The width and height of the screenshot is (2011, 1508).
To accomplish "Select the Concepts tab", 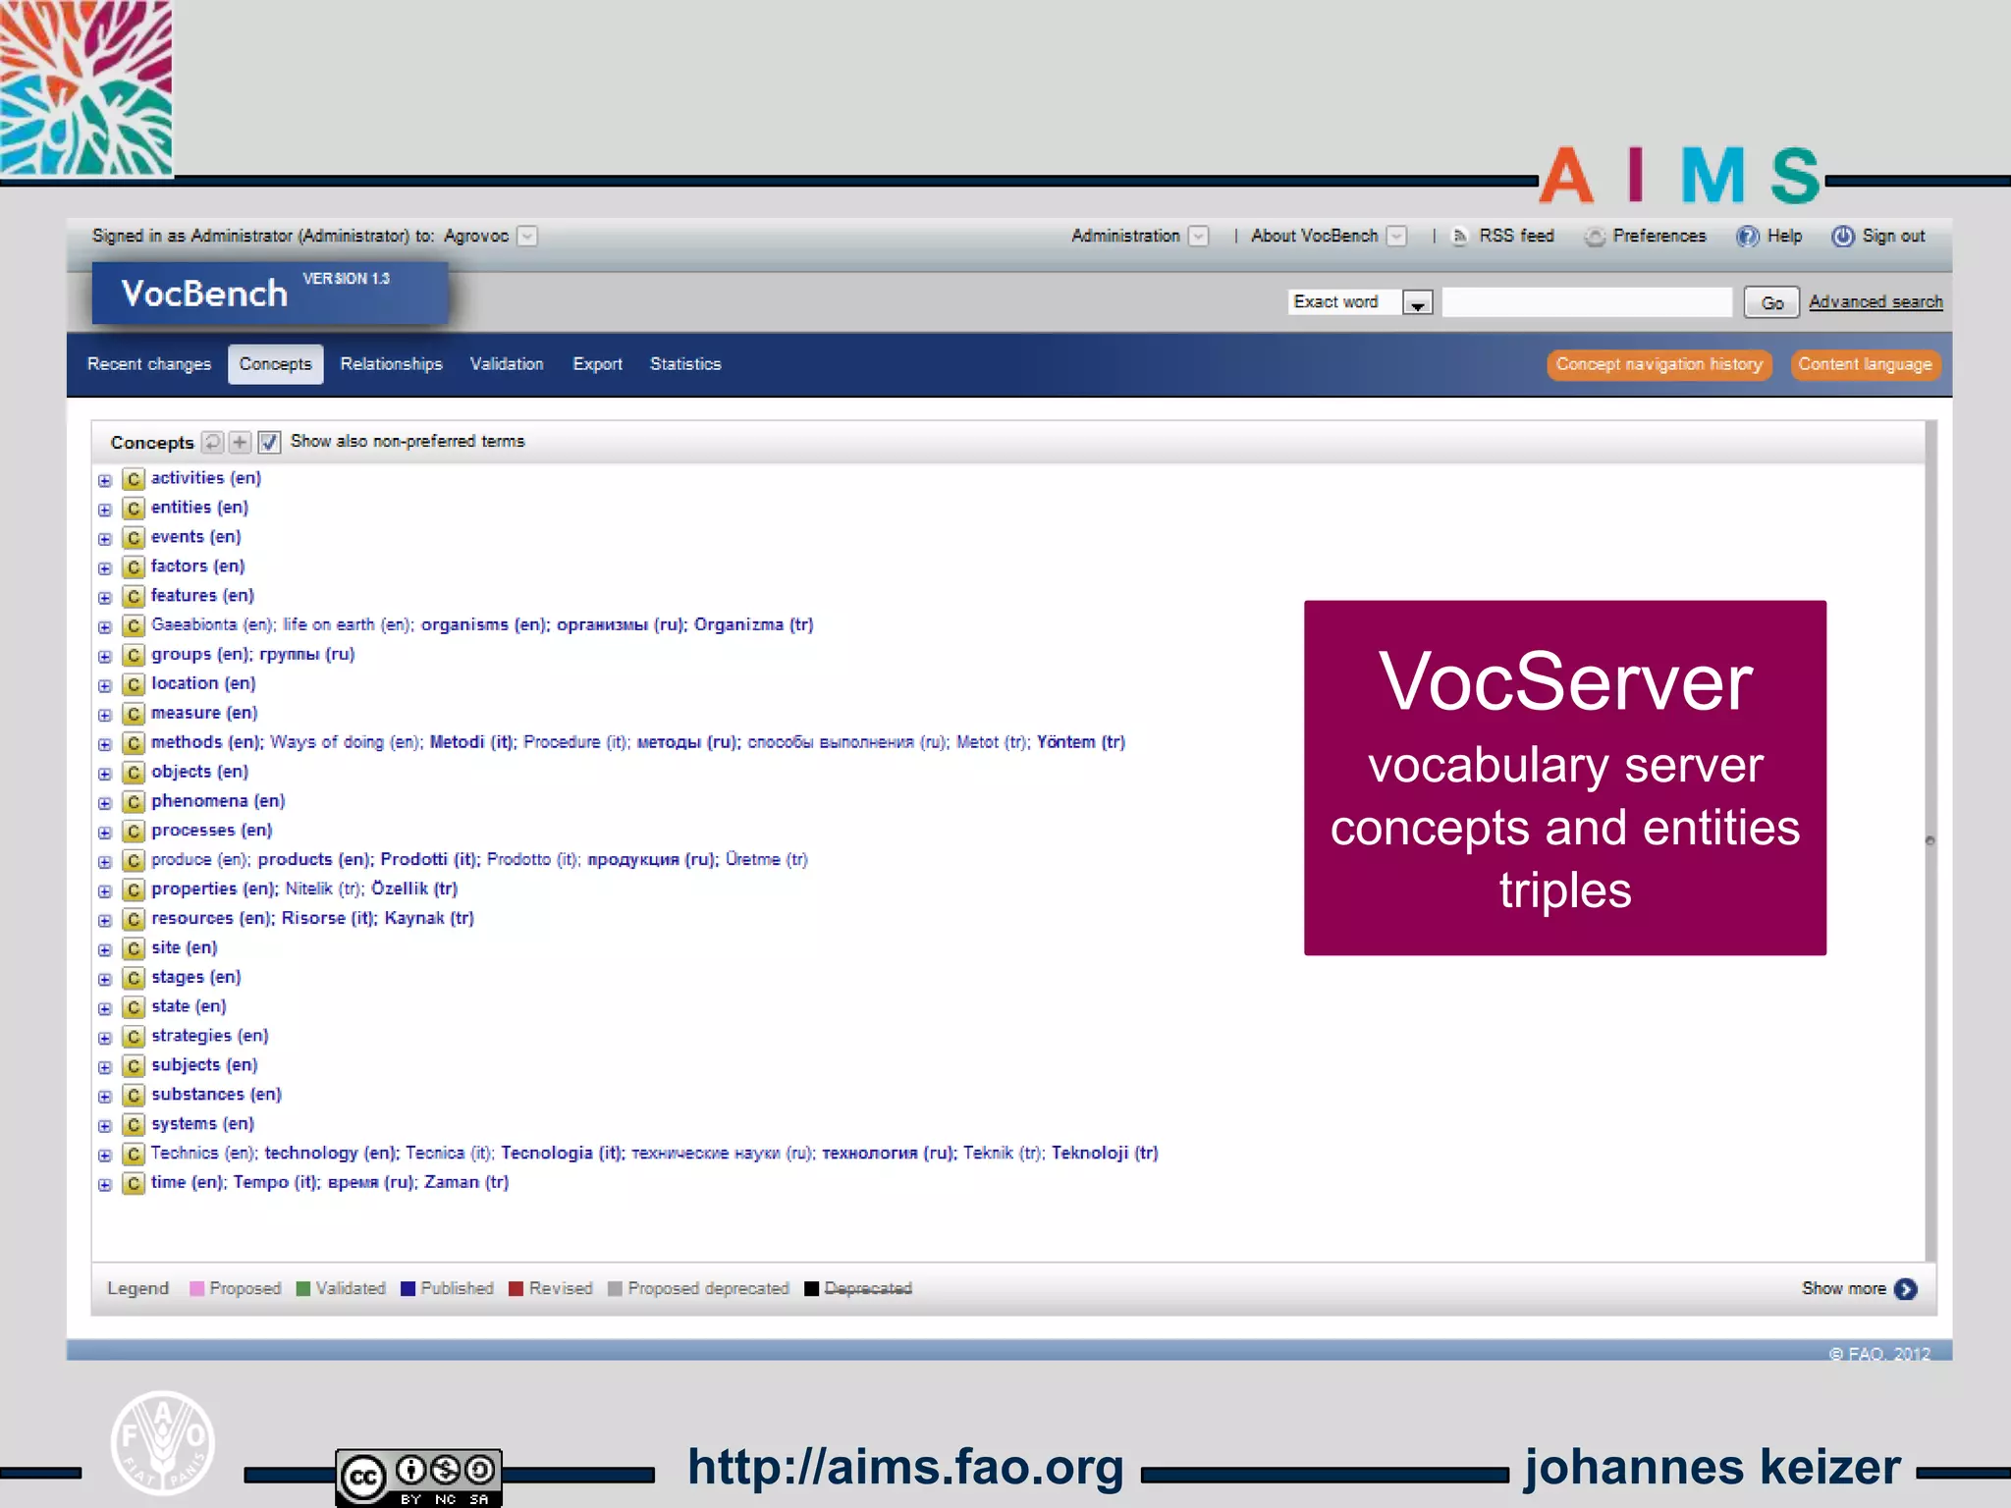I will (x=275, y=364).
